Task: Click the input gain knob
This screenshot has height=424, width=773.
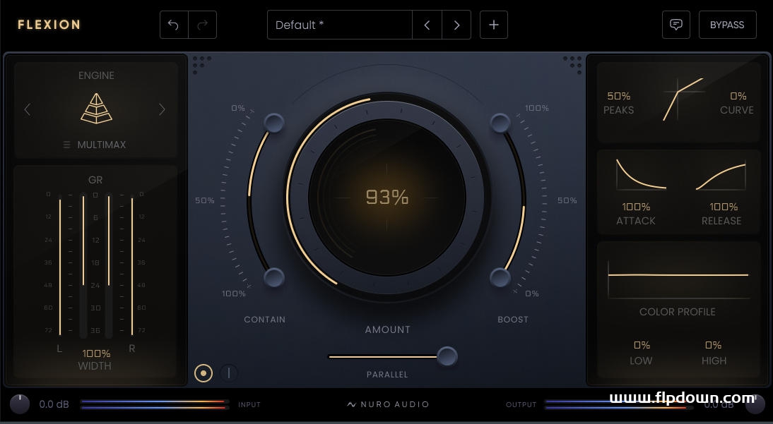Action: click(x=20, y=404)
